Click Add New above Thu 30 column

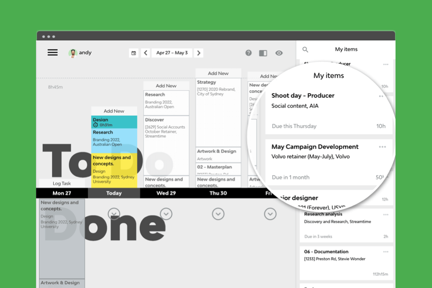coord(218,73)
